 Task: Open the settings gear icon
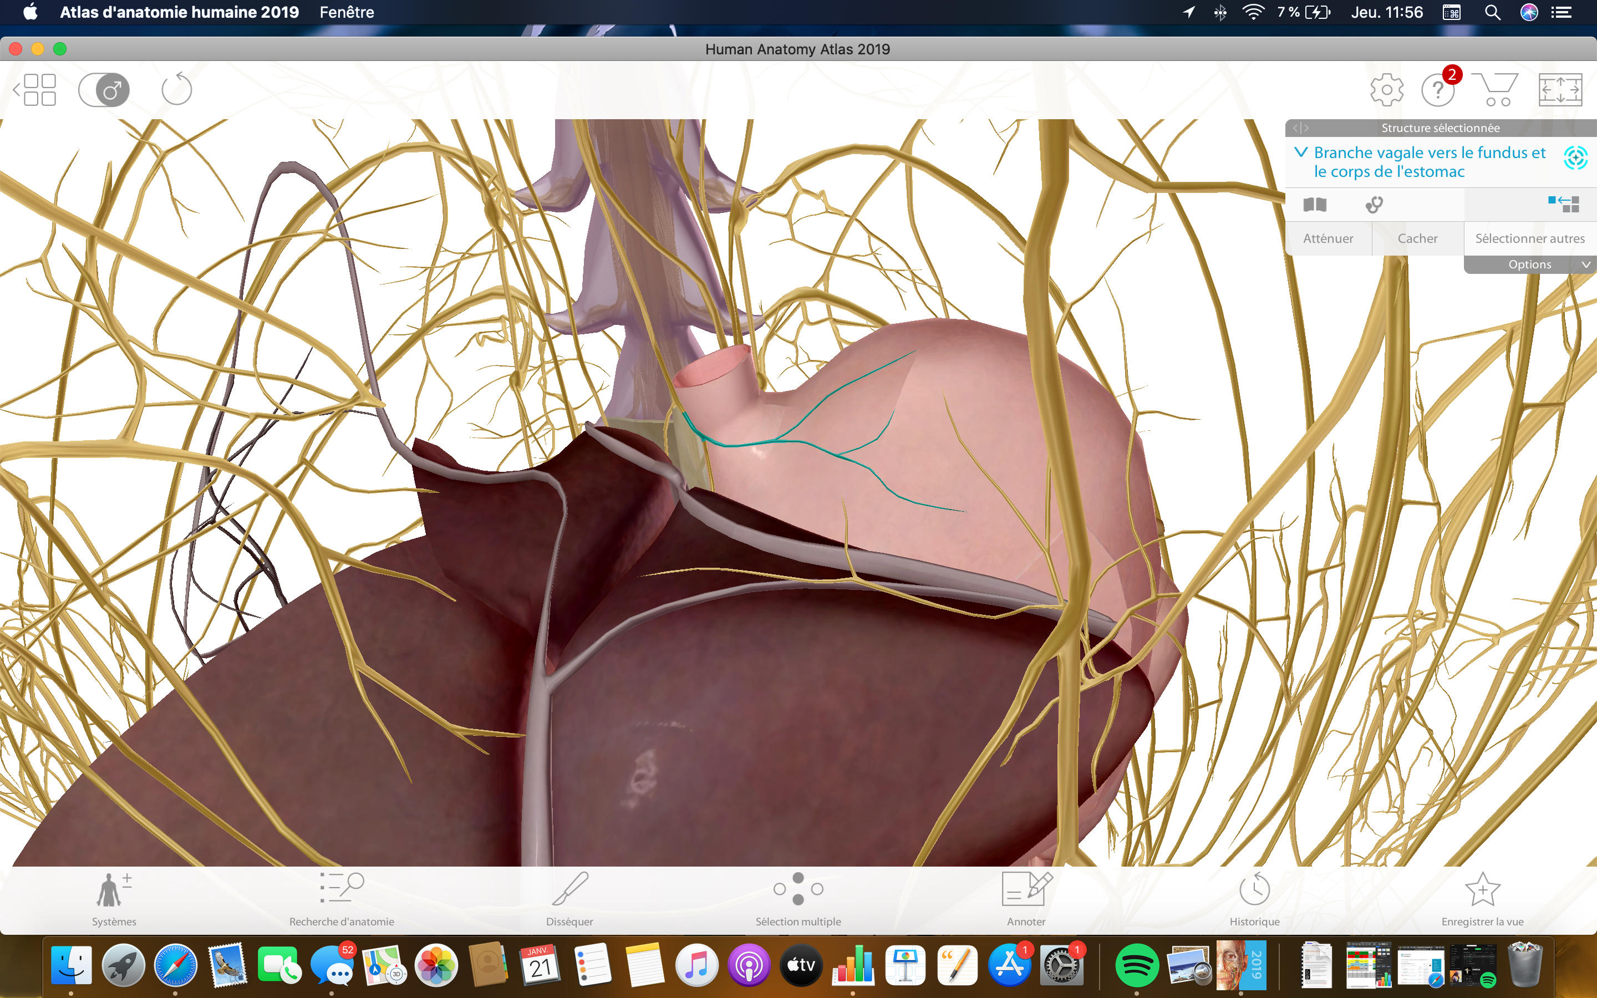[x=1386, y=90]
